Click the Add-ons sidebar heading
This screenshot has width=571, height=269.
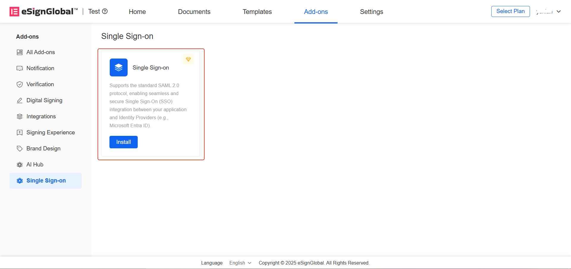27,37
